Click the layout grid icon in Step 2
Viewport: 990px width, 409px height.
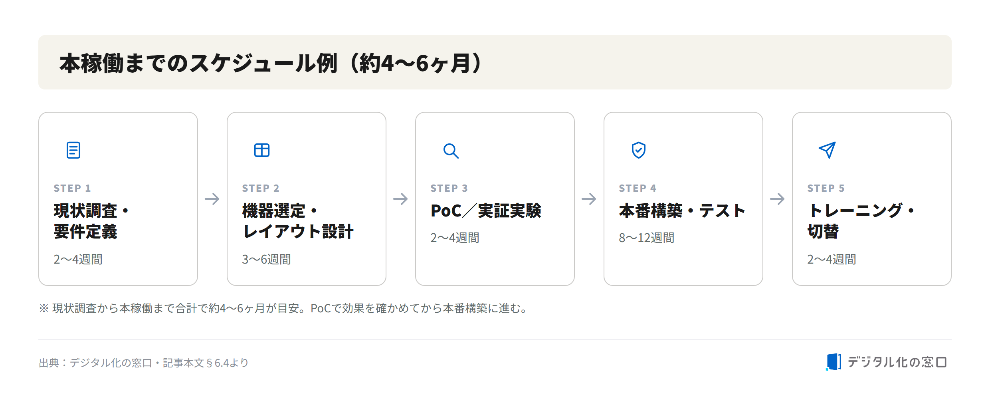click(262, 150)
